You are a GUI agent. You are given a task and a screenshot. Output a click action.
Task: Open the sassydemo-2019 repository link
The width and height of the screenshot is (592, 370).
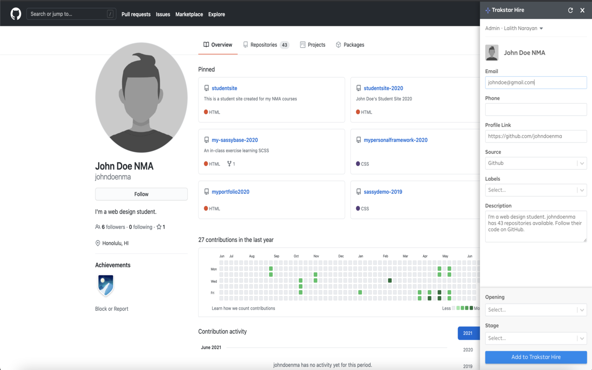pos(383,192)
